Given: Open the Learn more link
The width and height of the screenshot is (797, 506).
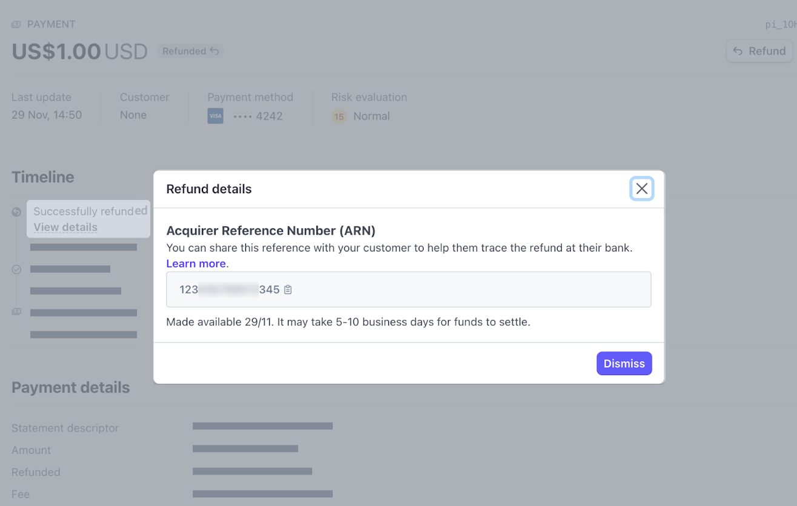Looking at the screenshot, I should coord(196,264).
